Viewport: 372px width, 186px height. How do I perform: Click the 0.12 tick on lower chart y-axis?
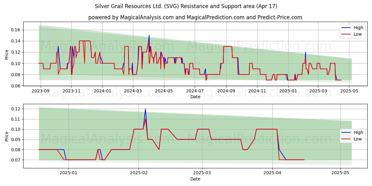click(x=16, y=109)
